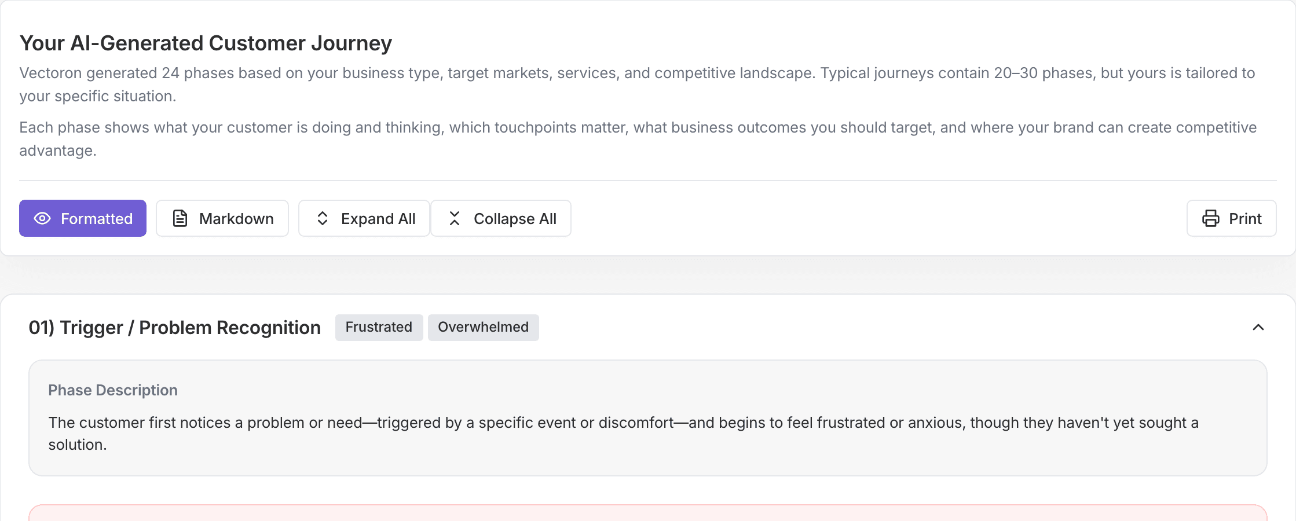Click the phase description paragraph text
This screenshot has width=1296, height=521.
click(x=624, y=434)
